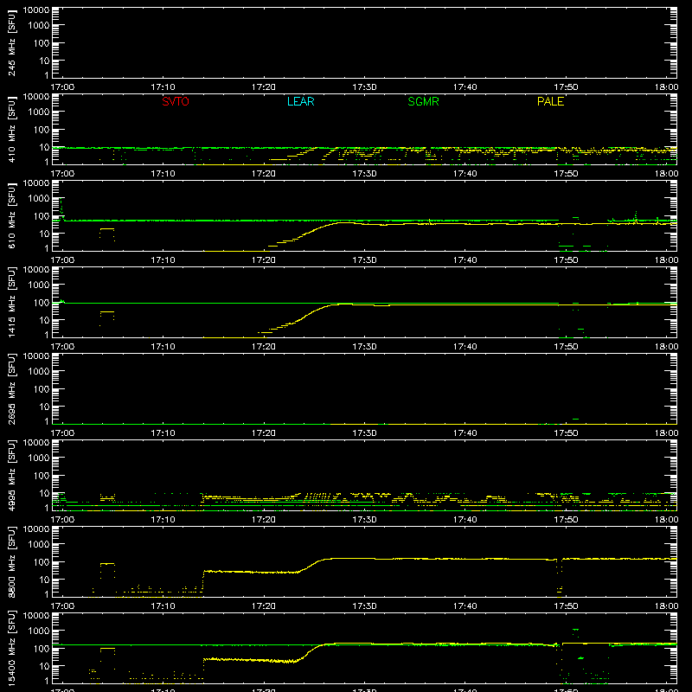Select the 1415 MHz [SFU] axis title
The width and height of the screenshot is (692, 692).
pyautogui.click(x=12, y=302)
